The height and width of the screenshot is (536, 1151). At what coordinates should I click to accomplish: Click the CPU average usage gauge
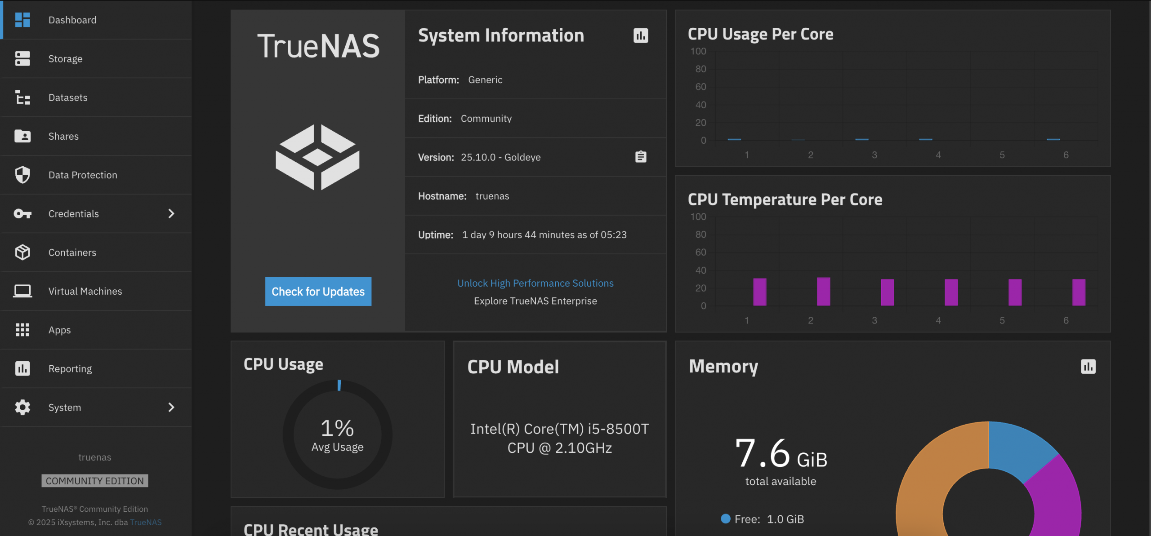pyautogui.click(x=337, y=434)
